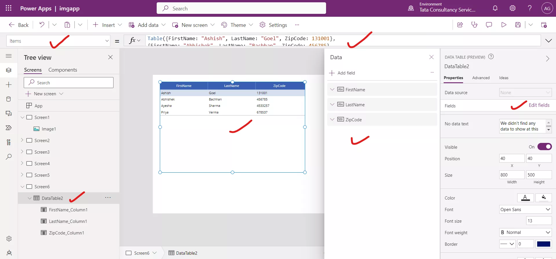Open the Font weight Normal dropdown
The image size is (556, 259).
click(525, 232)
